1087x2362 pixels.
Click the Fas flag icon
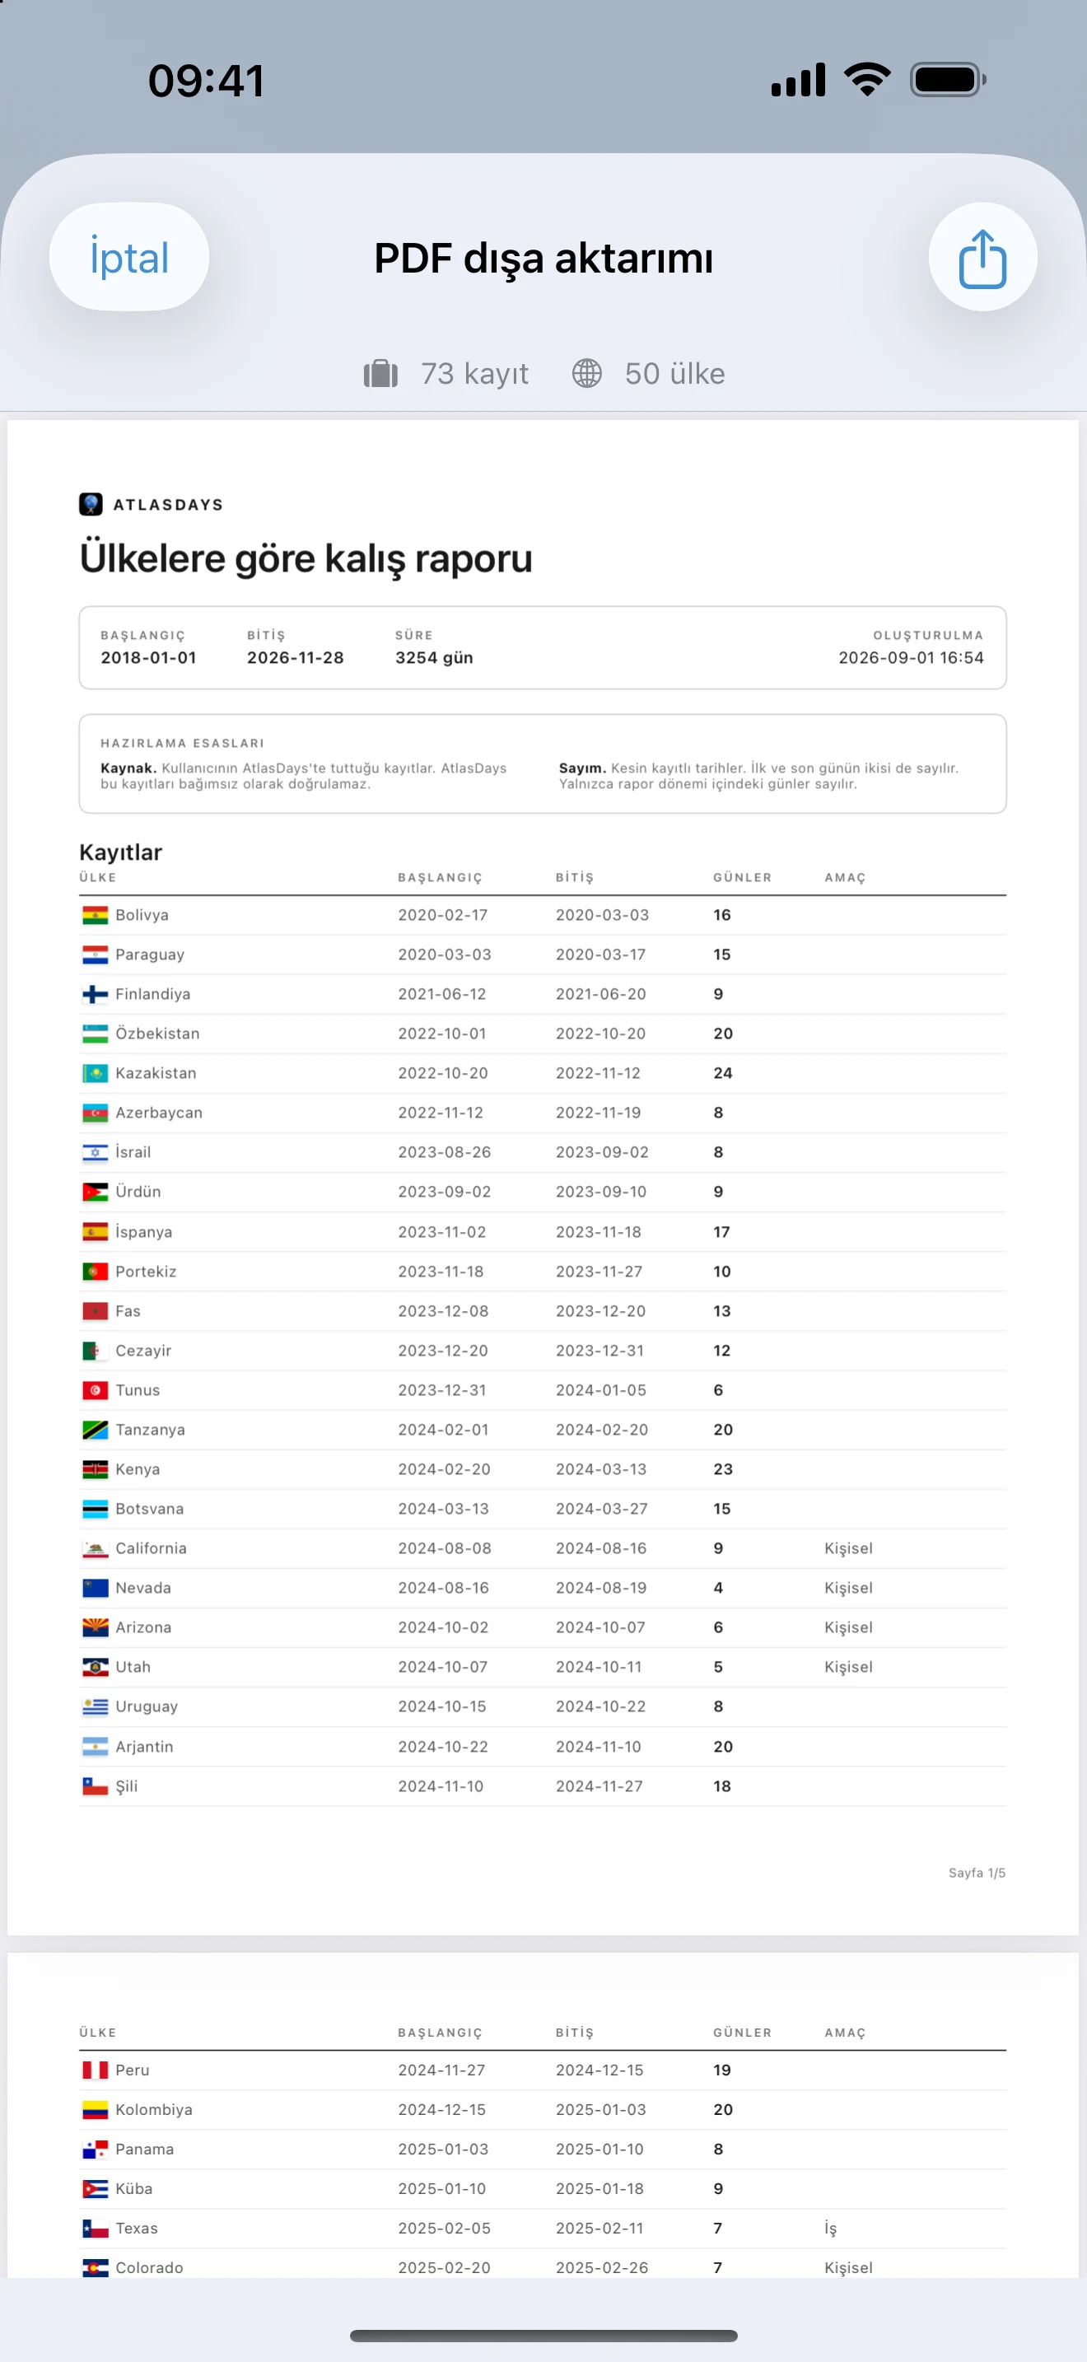point(96,1310)
